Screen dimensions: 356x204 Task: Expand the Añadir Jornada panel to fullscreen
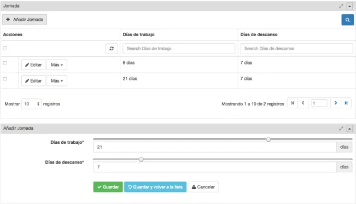[x=341, y=129]
